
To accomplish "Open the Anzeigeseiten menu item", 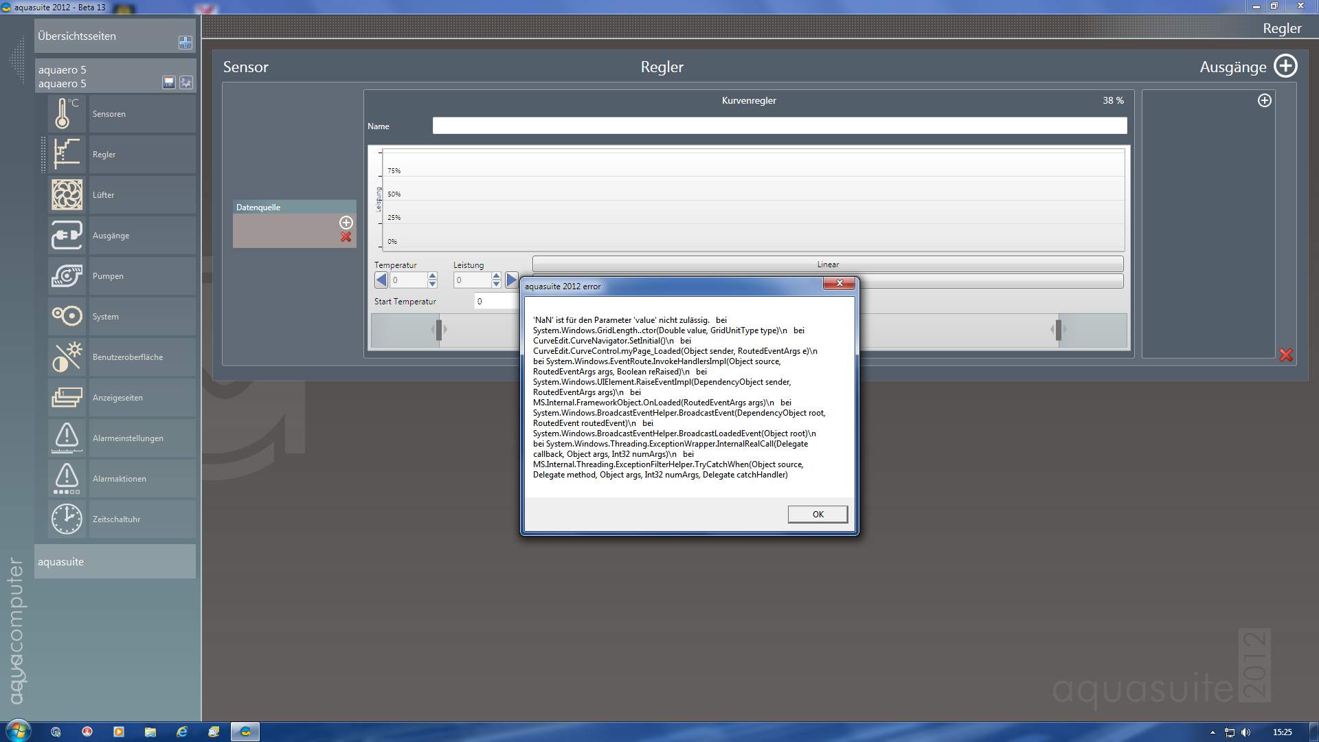I will click(x=117, y=398).
